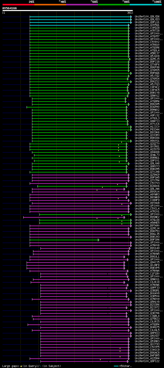Select the UniRef100_Q7X6F6 label
The height and width of the screenshot is (368, 164).
(147, 65)
